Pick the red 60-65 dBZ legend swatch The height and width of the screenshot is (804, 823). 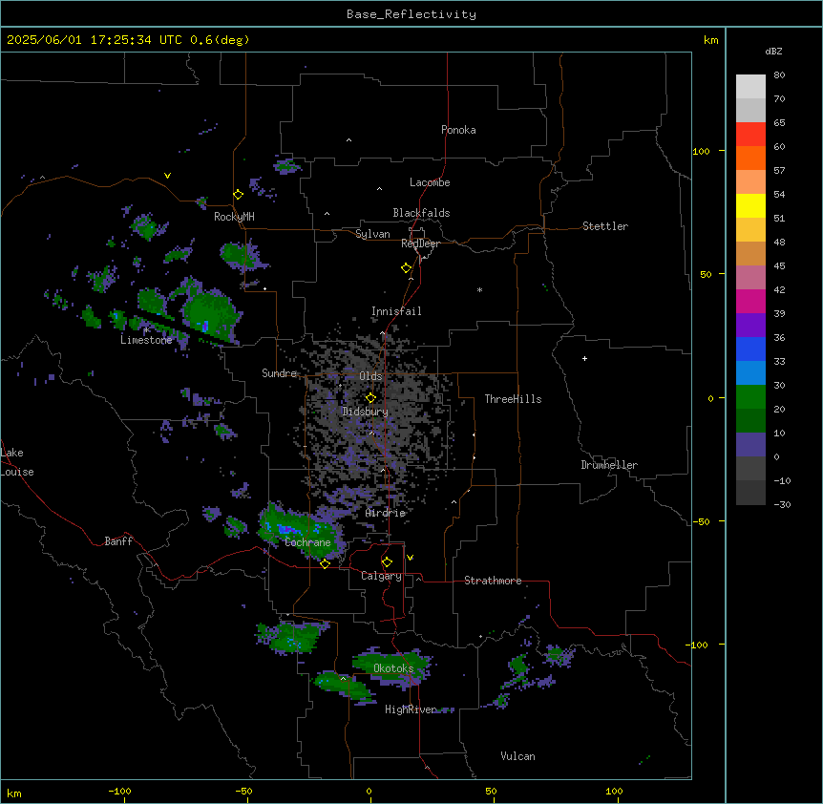pyautogui.click(x=750, y=134)
